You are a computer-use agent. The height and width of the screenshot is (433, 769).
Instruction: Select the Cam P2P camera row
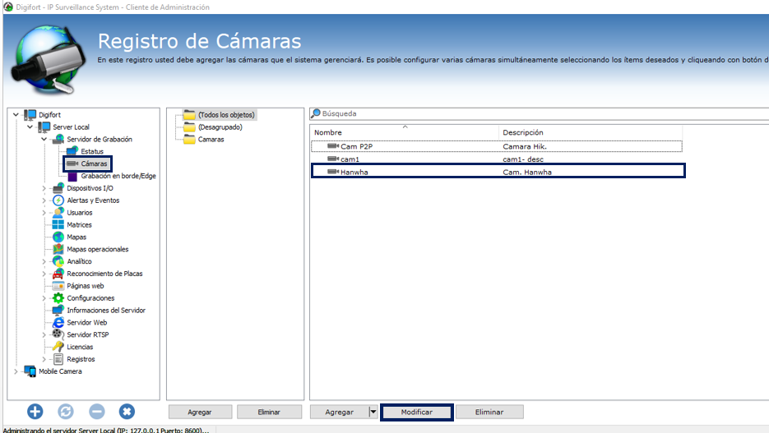pos(496,146)
